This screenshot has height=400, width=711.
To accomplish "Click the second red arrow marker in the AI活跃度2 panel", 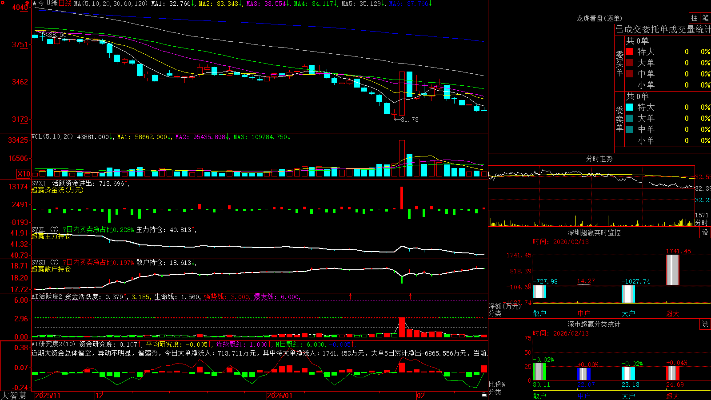I will tap(410, 296).
